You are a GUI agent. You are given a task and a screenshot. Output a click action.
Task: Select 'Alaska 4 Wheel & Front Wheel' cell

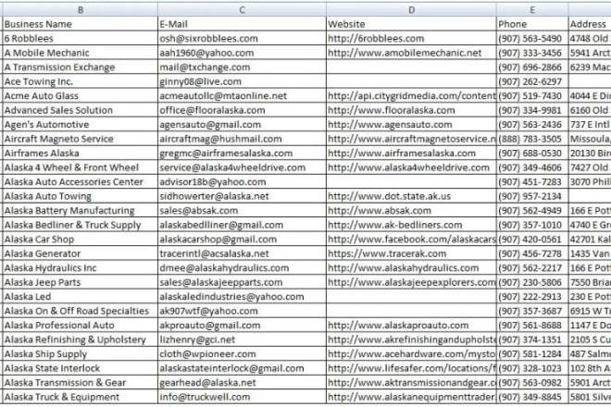pos(81,167)
